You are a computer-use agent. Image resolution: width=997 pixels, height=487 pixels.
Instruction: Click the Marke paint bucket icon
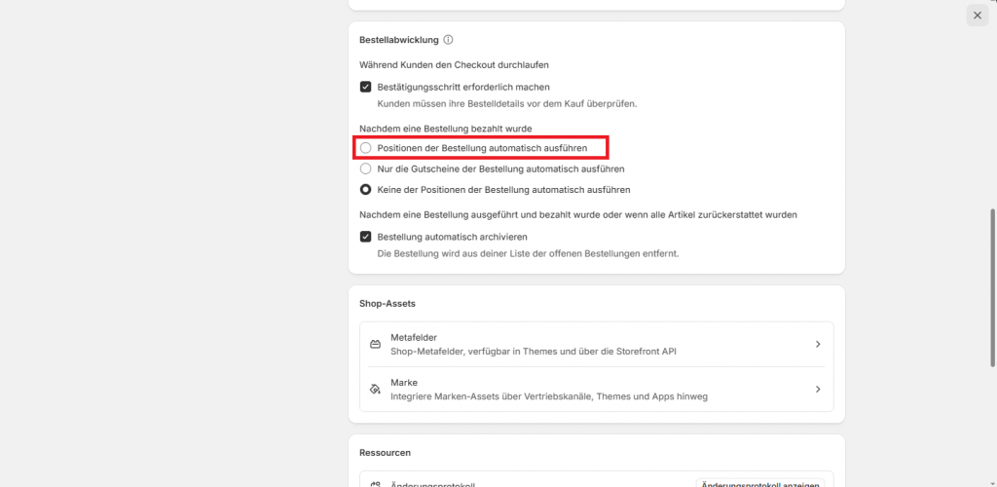click(x=375, y=389)
